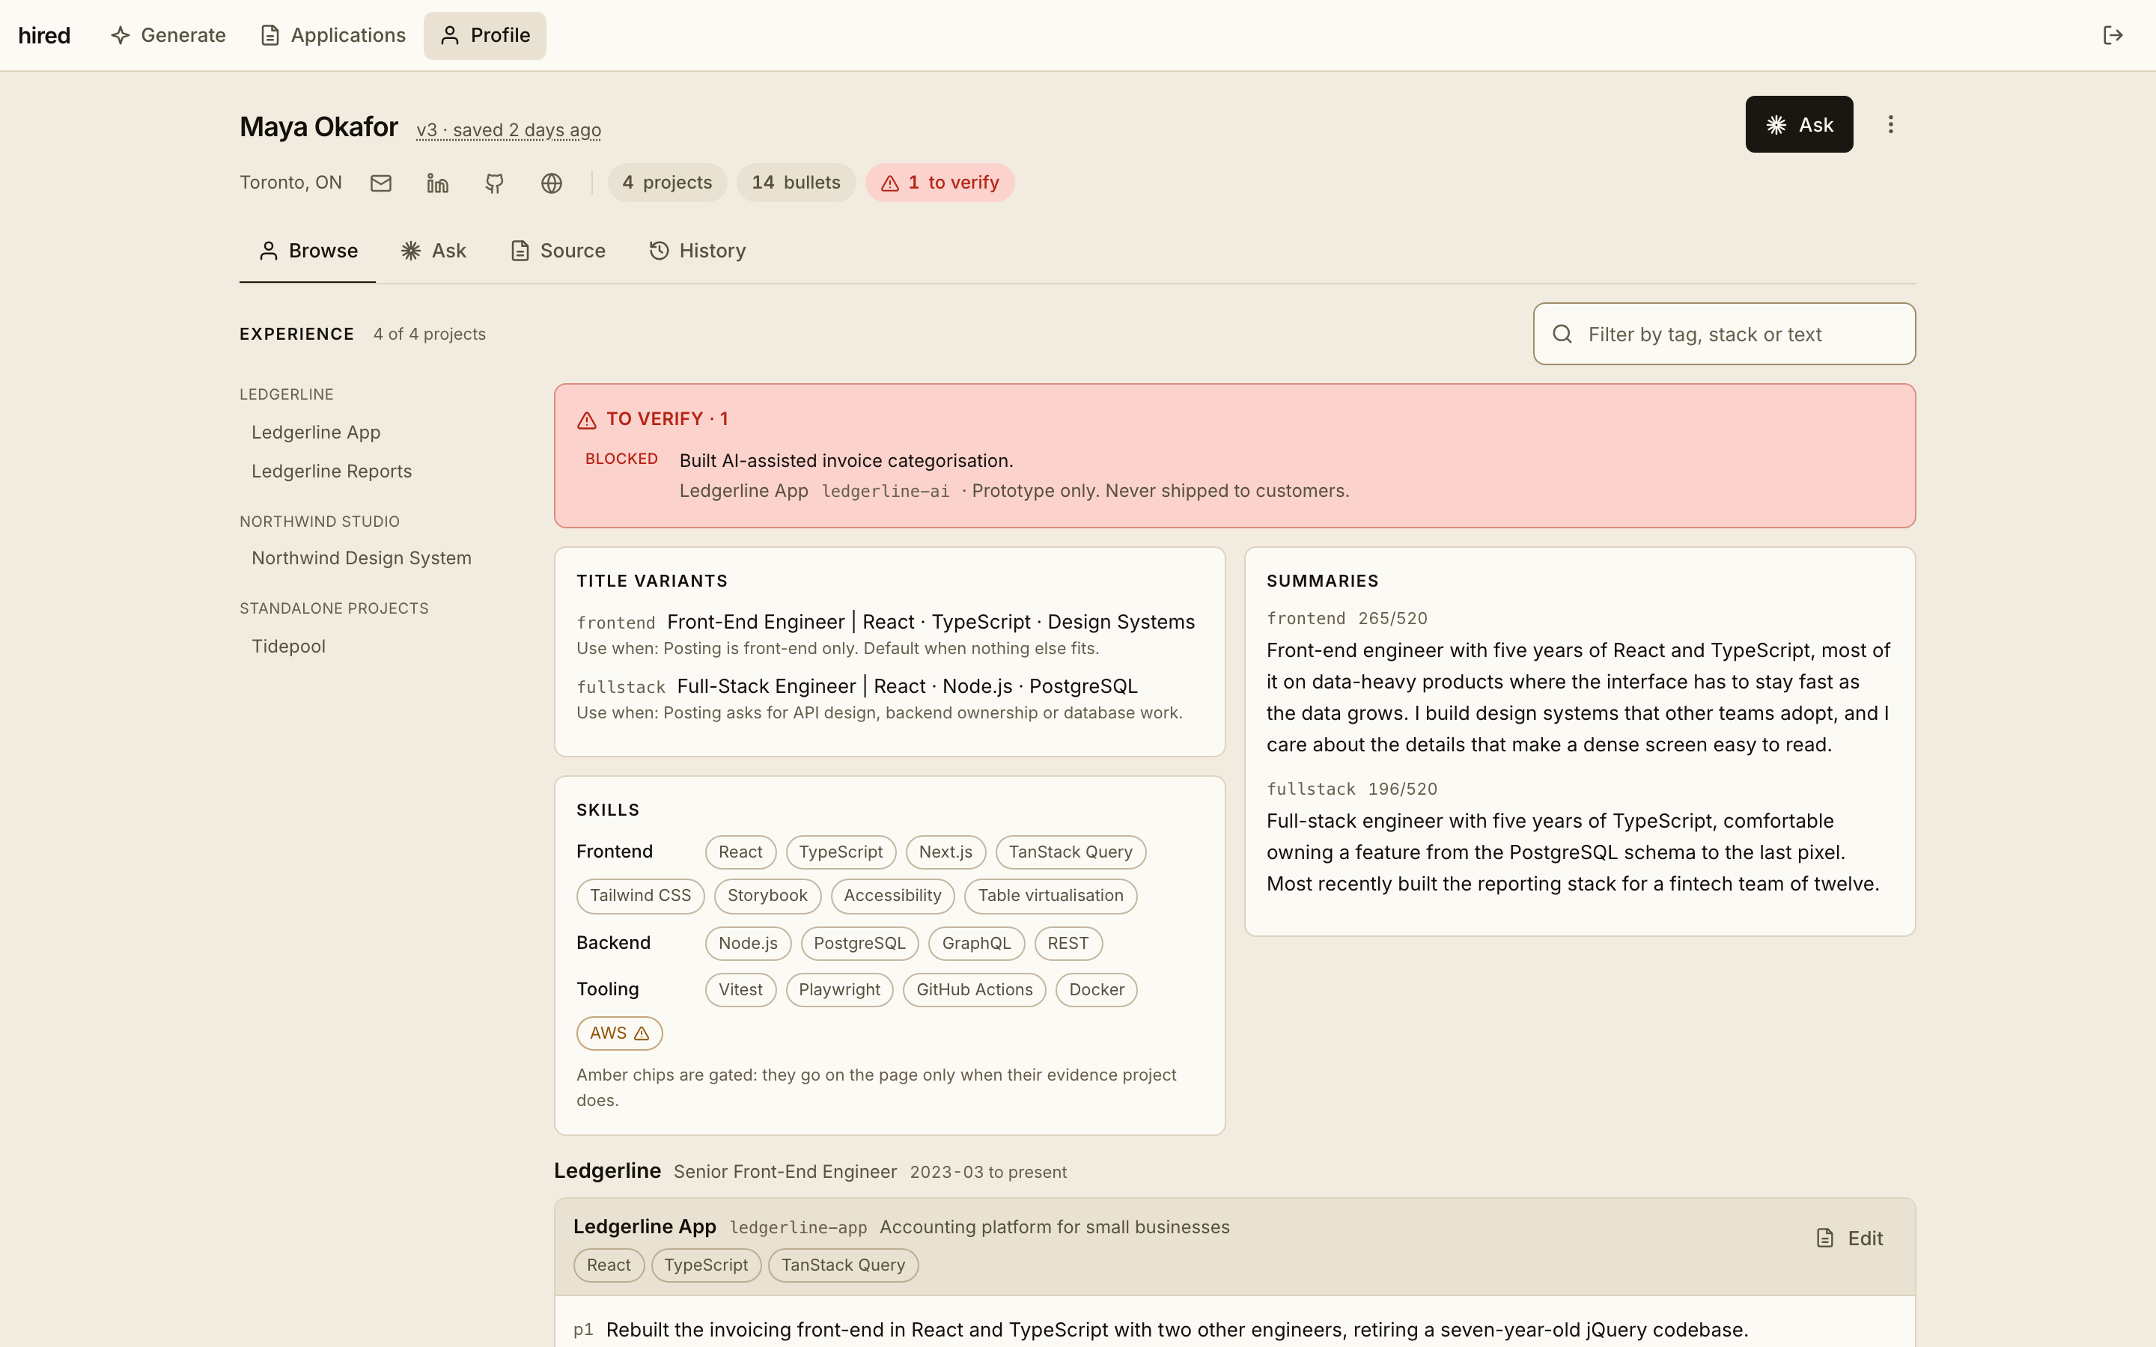Click the black Ask button
Screen dimensions: 2156x1347
pyautogui.click(x=1799, y=125)
